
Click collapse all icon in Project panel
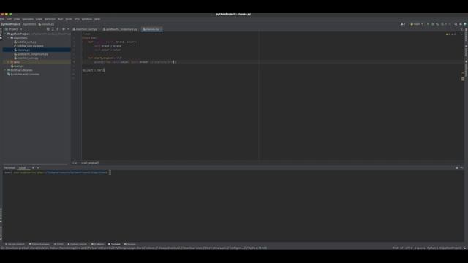click(58, 29)
